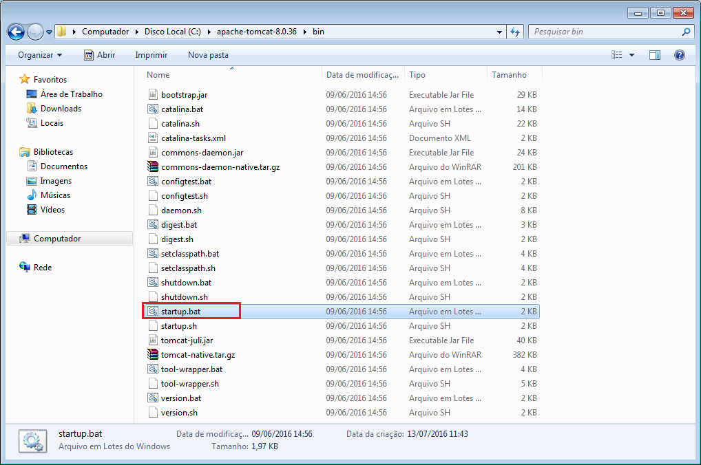Toggle the preview pane icon

pyautogui.click(x=655, y=55)
